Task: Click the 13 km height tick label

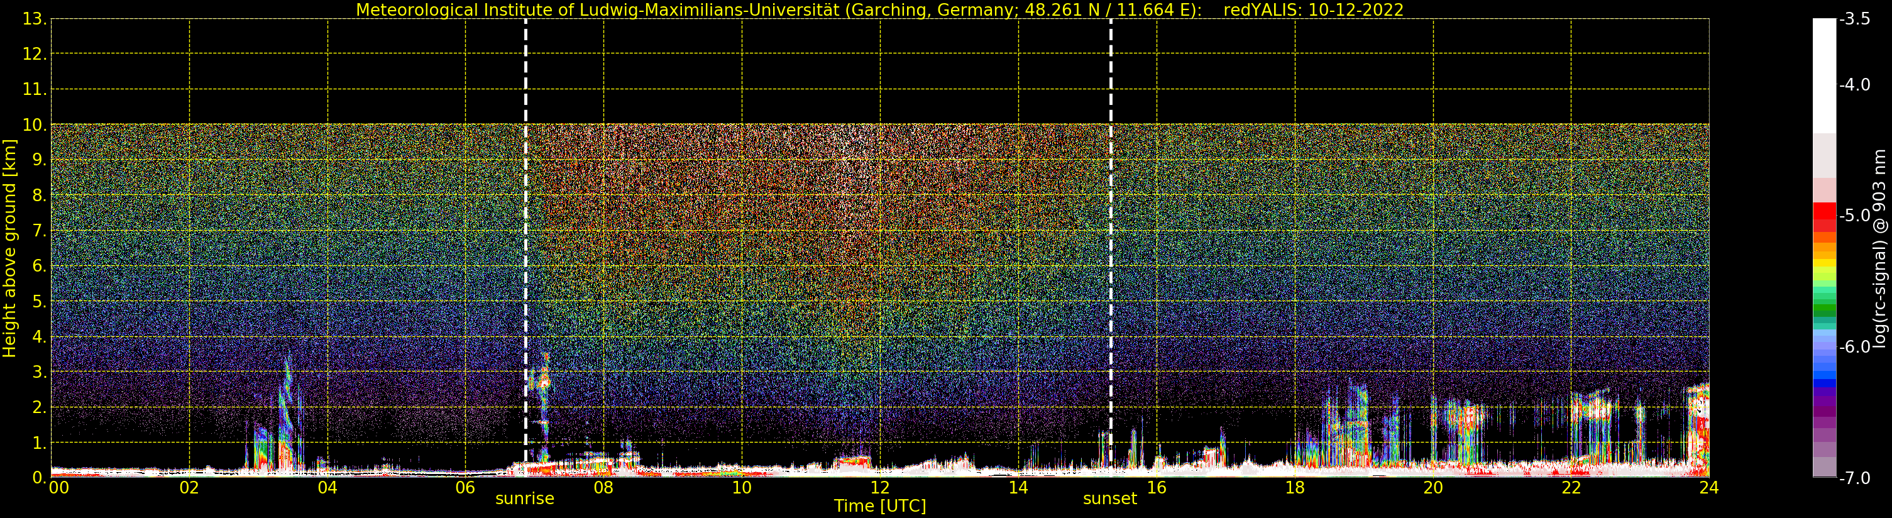Action: click(34, 19)
